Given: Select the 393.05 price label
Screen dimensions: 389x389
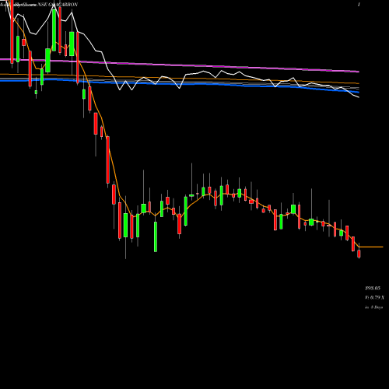Looking at the screenshot, I should [x=373, y=288].
